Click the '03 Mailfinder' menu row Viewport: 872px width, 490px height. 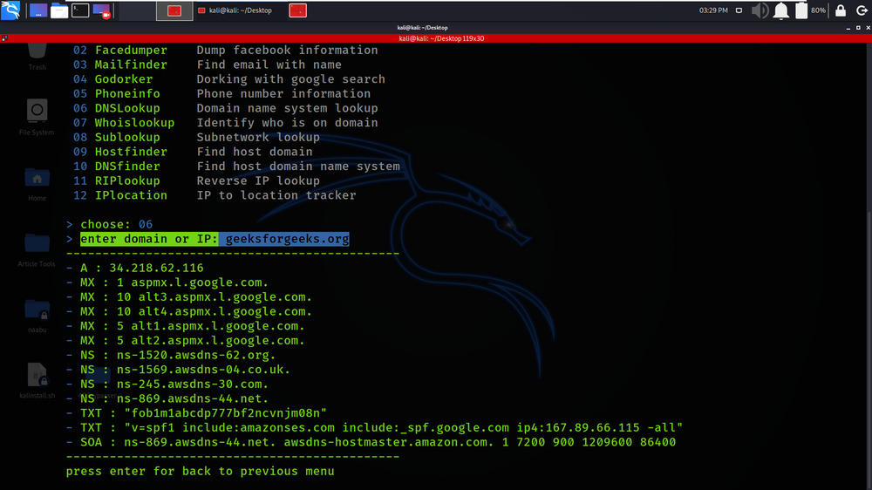coord(208,65)
